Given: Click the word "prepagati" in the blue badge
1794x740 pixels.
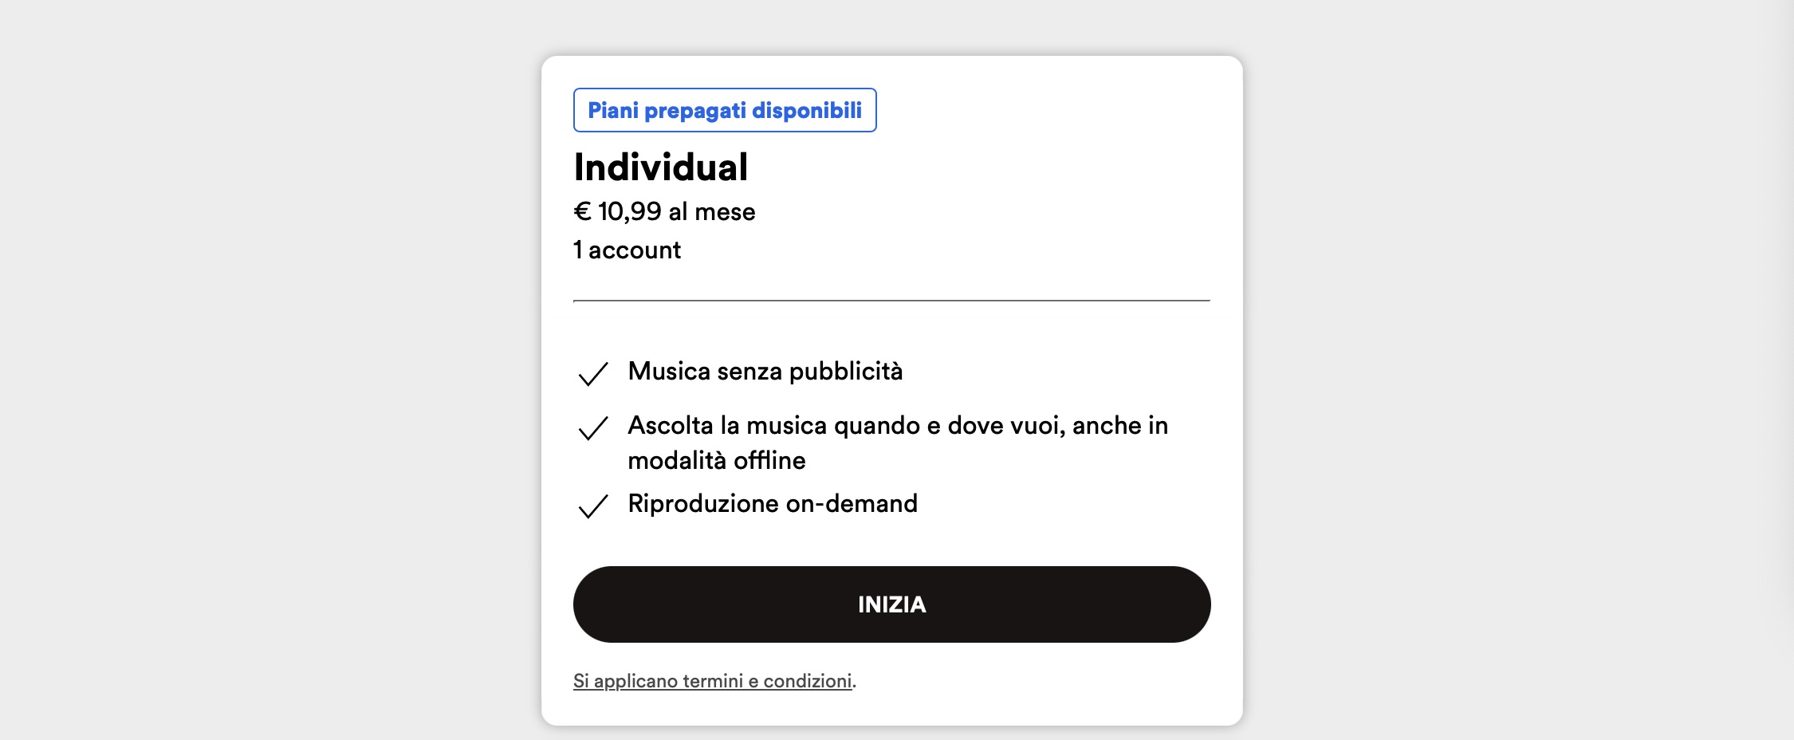Looking at the screenshot, I should pyautogui.click(x=694, y=110).
